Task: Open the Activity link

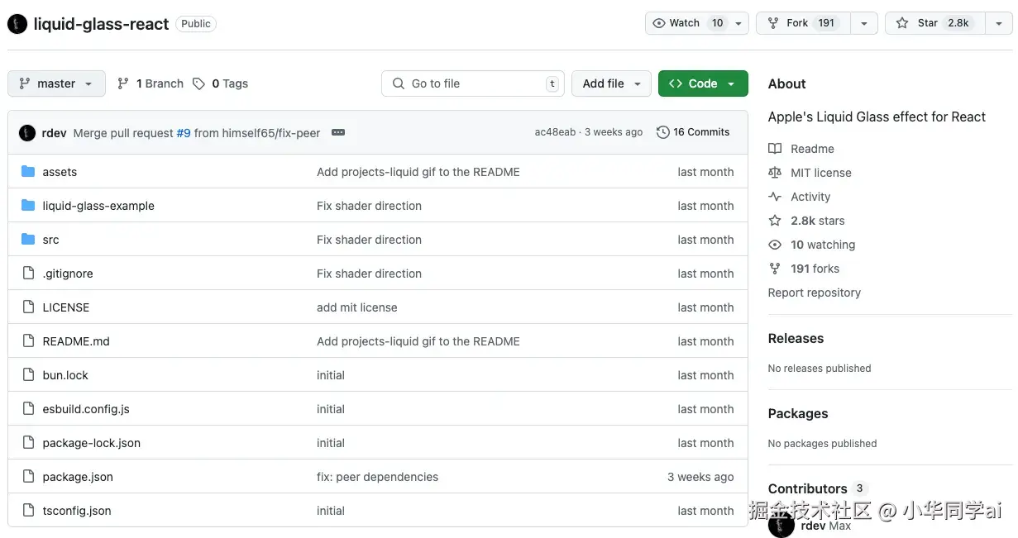Action: tap(810, 197)
